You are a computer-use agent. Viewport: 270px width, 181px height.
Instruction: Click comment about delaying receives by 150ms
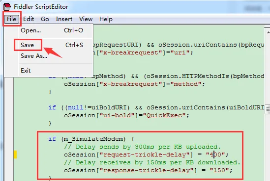[x=152, y=163]
